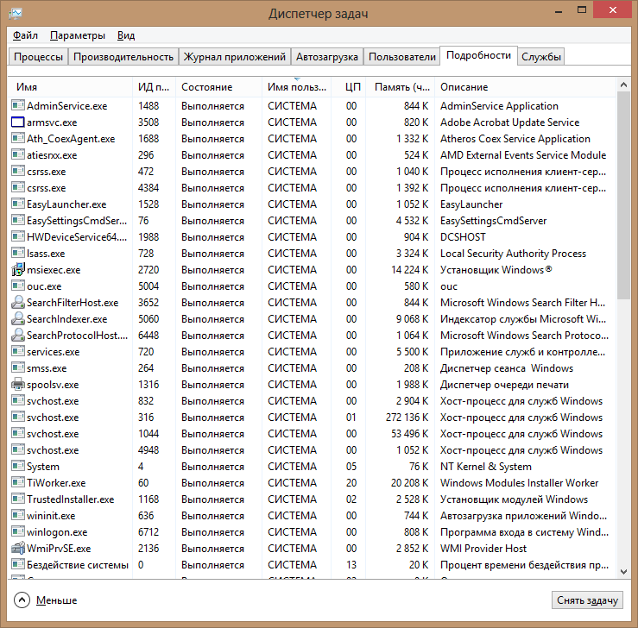Click the winlogon.exe icon
Viewport: 638px width, 628px height.
(18, 531)
